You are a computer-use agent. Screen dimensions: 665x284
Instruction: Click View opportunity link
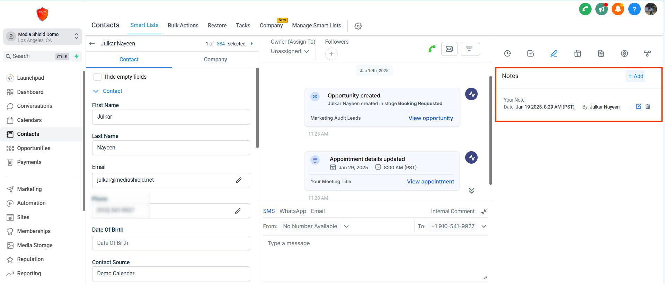pos(431,118)
